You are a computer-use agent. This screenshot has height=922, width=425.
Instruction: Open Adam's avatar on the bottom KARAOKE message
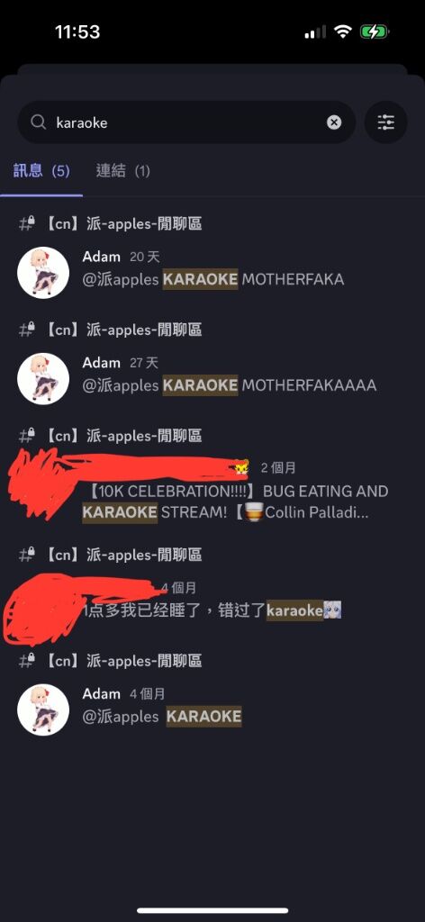point(43,710)
